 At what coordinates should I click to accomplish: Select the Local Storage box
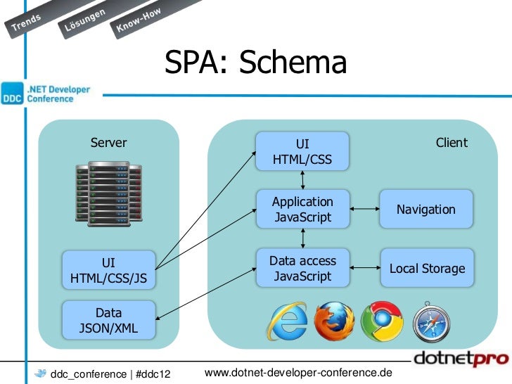[x=427, y=268]
